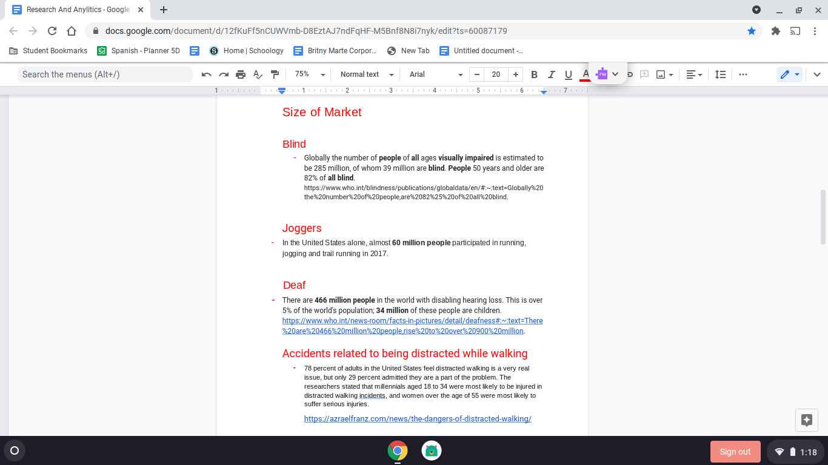
Task: Click the browser forward arrow
Action: [x=33, y=31]
